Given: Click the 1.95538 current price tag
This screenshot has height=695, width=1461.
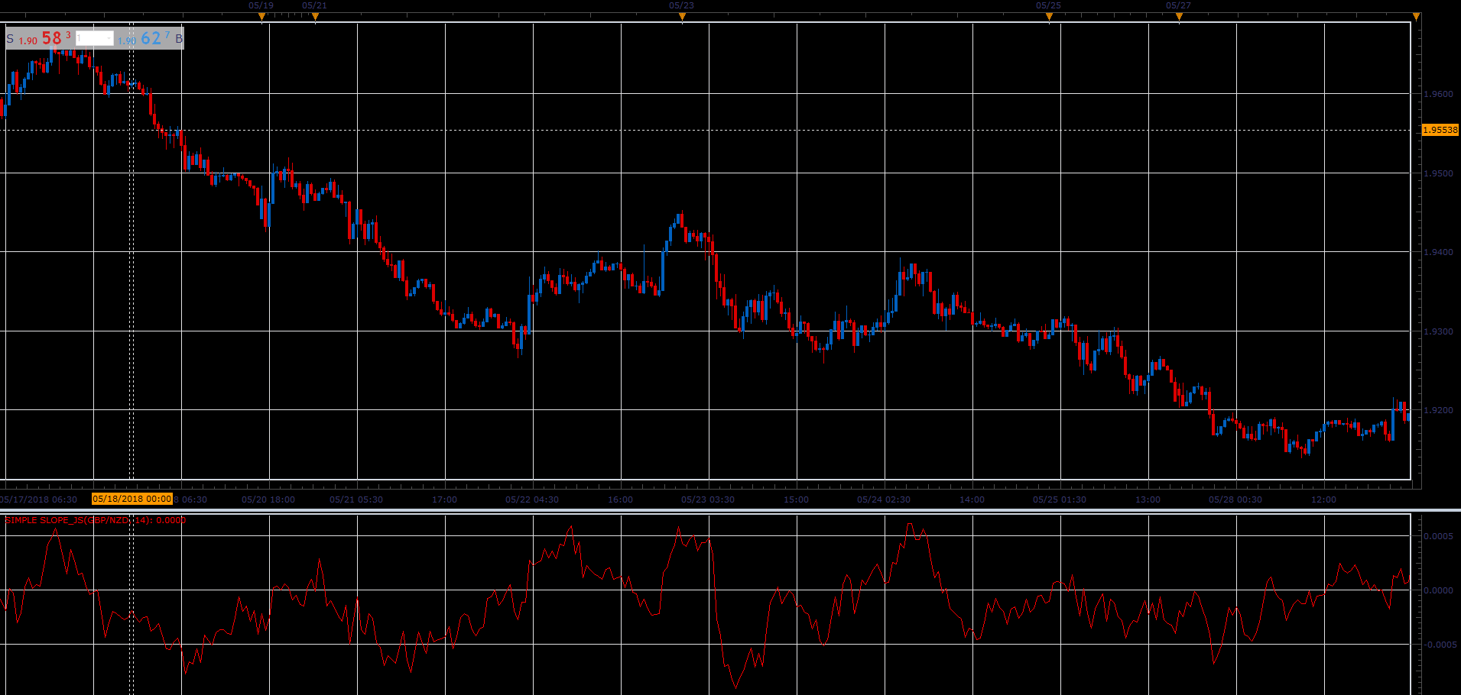Looking at the screenshot, I should pyautogui.click(x=1440, y=130).
